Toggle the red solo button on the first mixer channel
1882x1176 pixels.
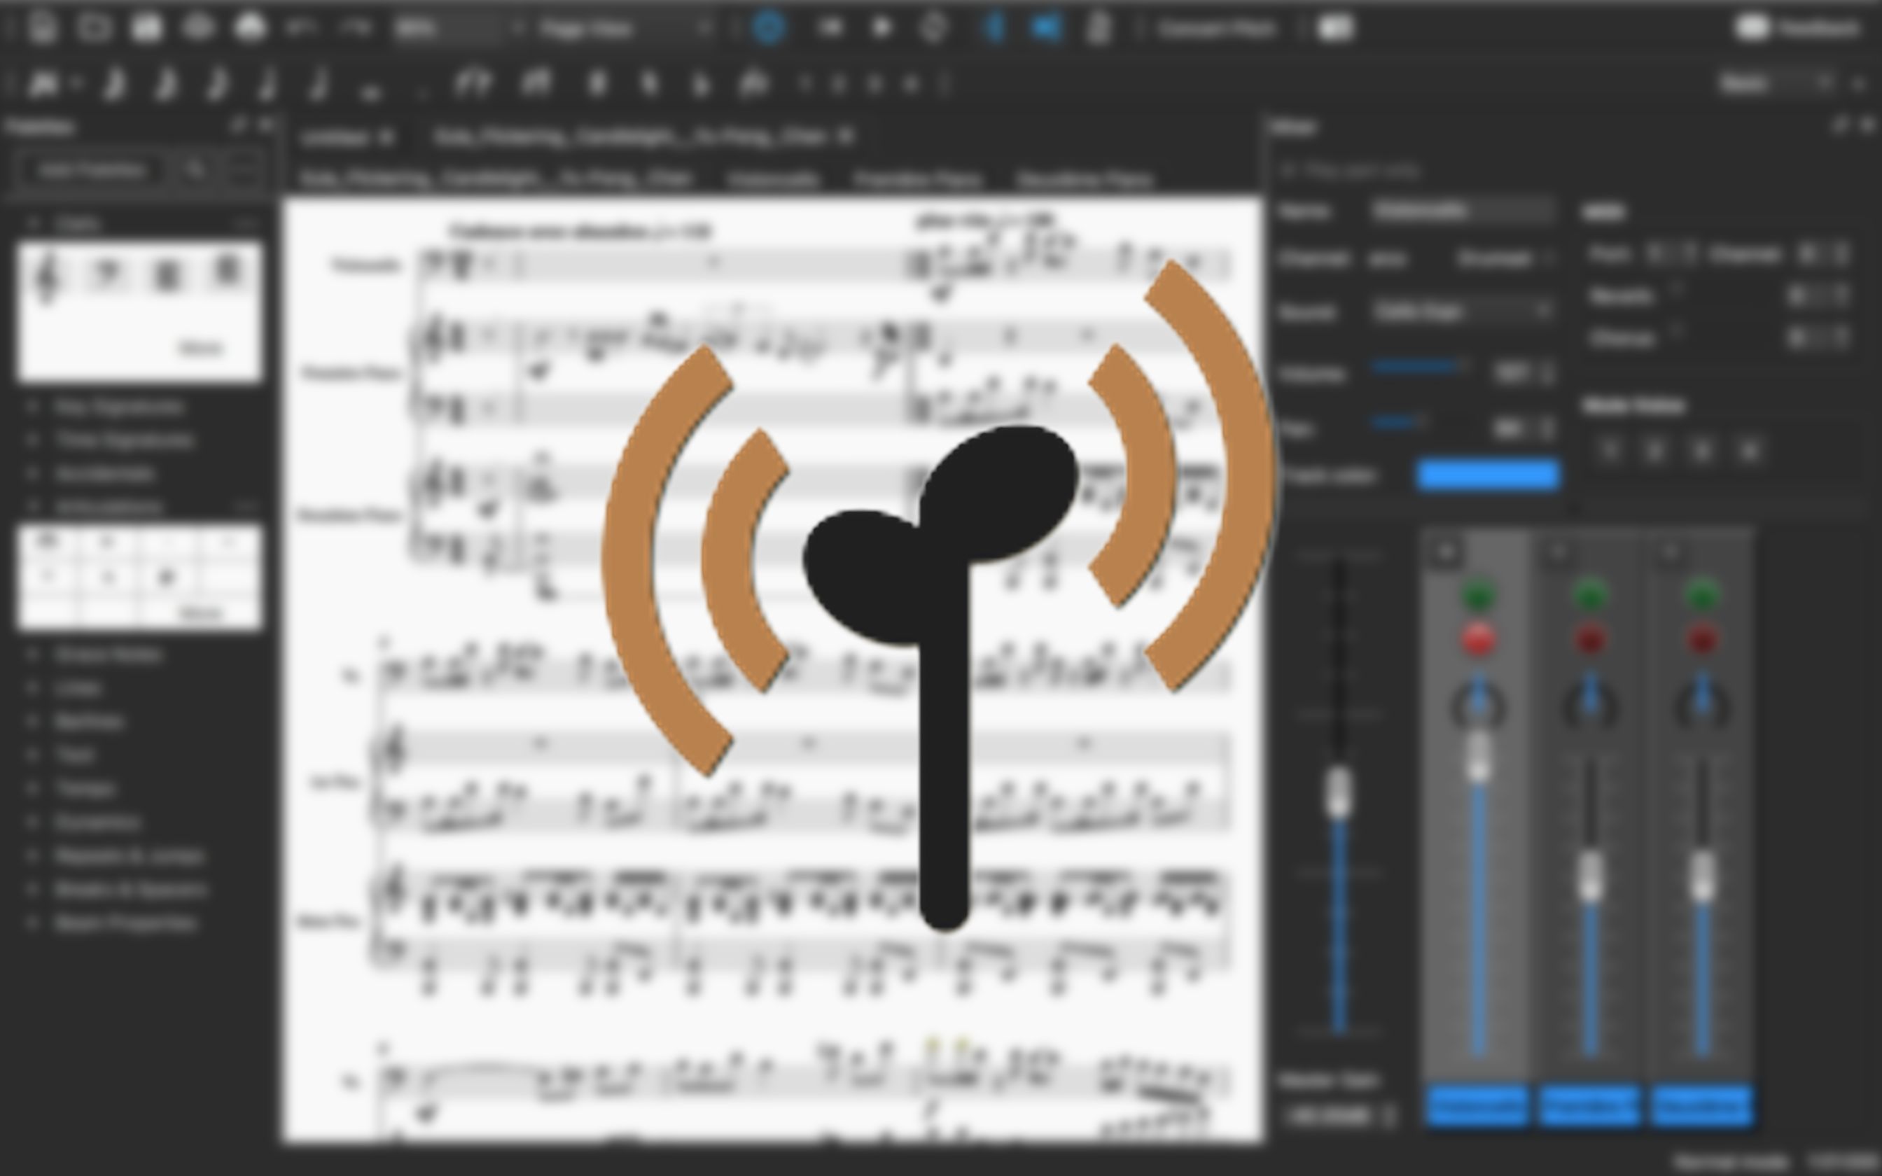click(x=1477, y=639)
